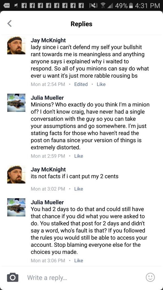This screenshot has width=163, height=290.
Task: Open Jay McKnight's name on first comment
Action: point(48,40)
